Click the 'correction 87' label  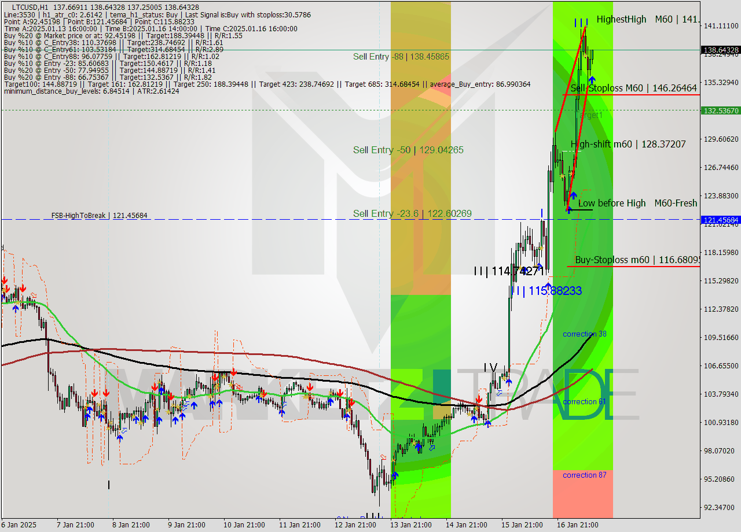click(585, 475)
